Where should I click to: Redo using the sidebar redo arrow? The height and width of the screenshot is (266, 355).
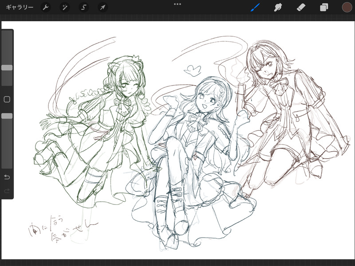[x=7, y=191]
